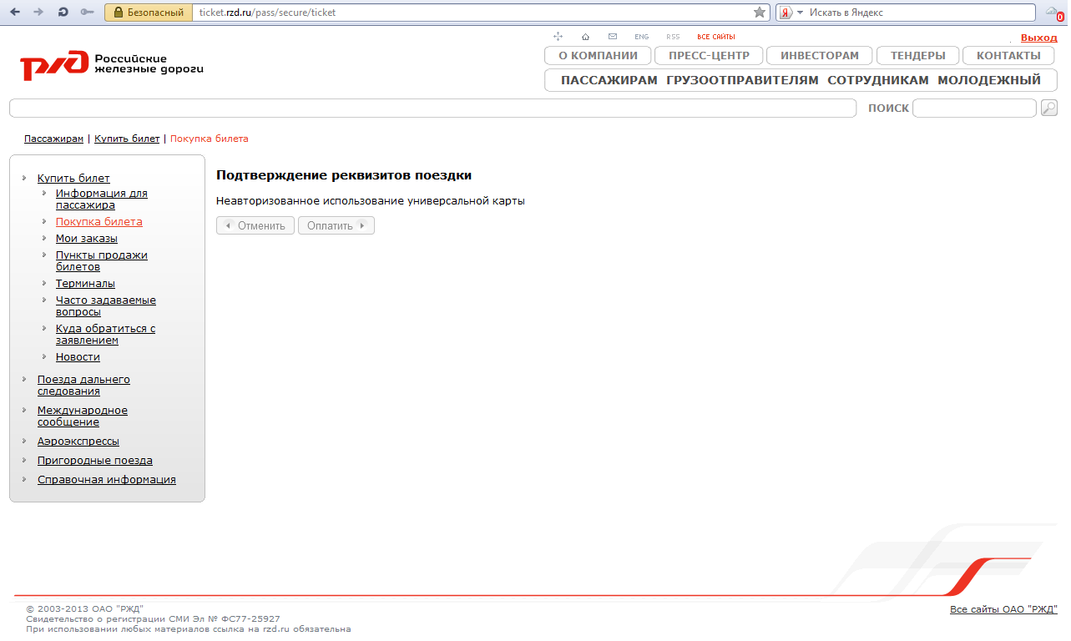The image size is (1071, 641).
Task: Select the ГРУЗООТПРАВИТЕЛЯМ menu item
Action: 742,80
